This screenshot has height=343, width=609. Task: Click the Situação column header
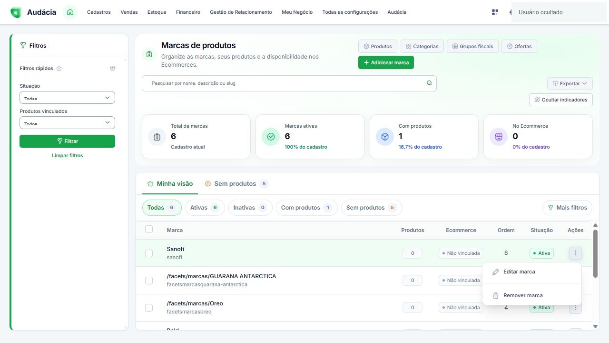click(541, 230)
